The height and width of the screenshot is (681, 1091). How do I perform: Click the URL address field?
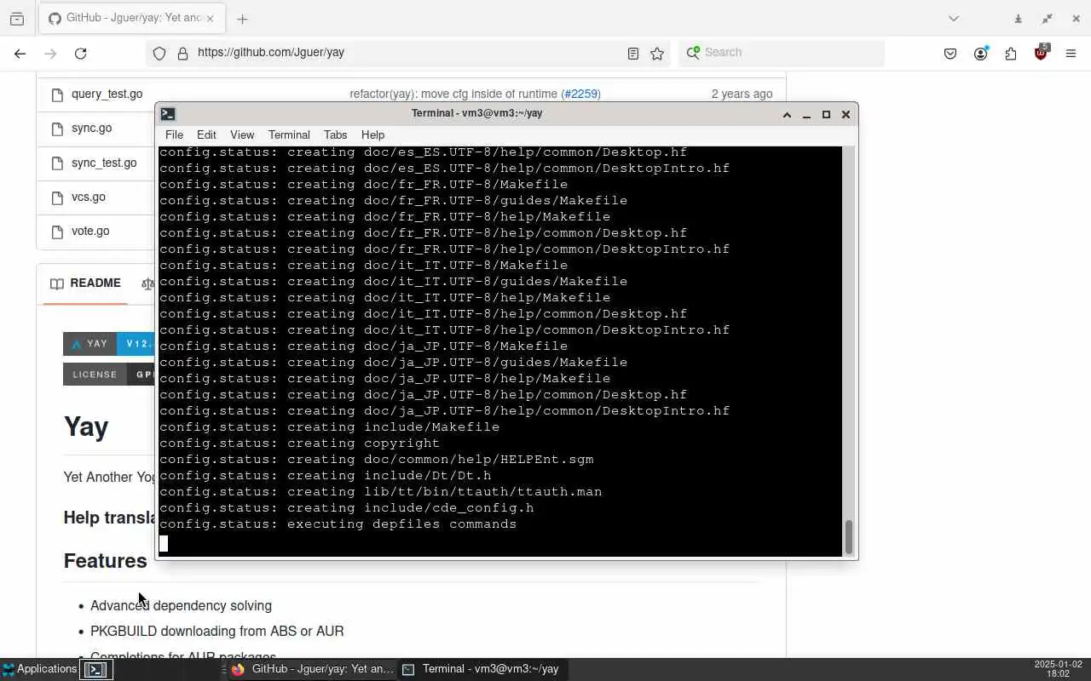click(407, 52)
